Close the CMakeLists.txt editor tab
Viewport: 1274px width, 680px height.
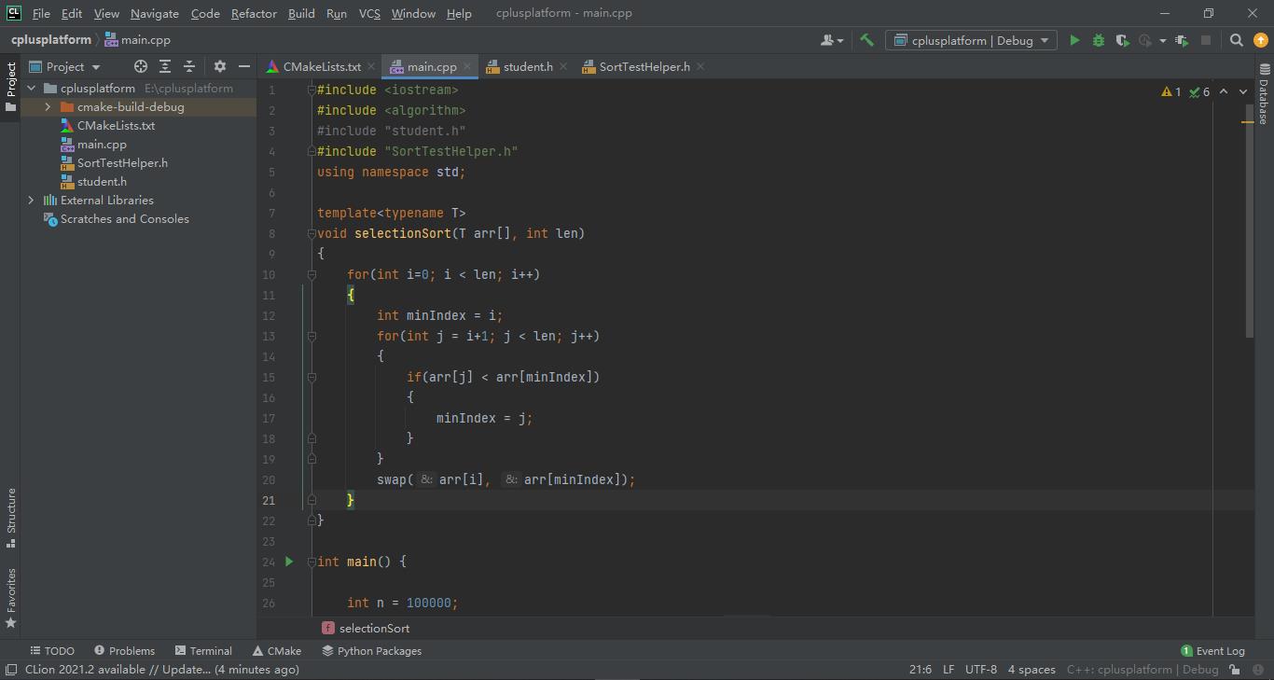[x=371, y=66]
